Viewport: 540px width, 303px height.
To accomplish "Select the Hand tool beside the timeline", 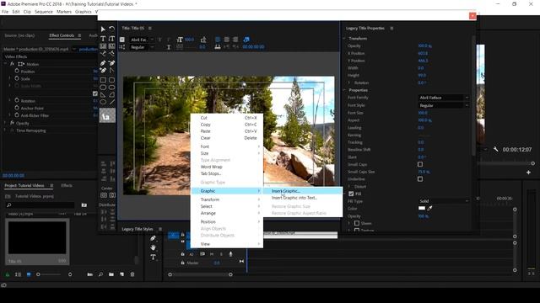I will click(154, 247).
